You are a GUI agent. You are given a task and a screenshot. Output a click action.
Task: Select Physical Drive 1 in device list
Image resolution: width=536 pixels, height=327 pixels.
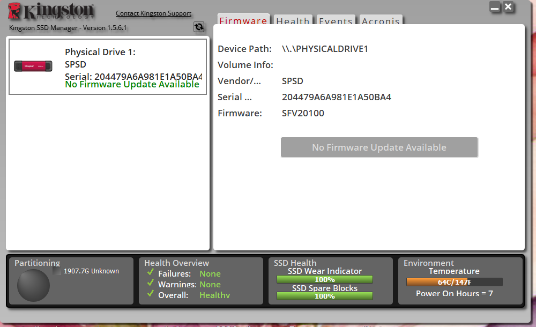pyautogui.click(x=108, y=67)
